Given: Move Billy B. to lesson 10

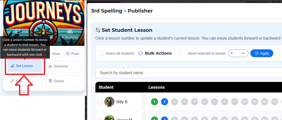Looking at the screenshot, I should (x=245, y=102).
